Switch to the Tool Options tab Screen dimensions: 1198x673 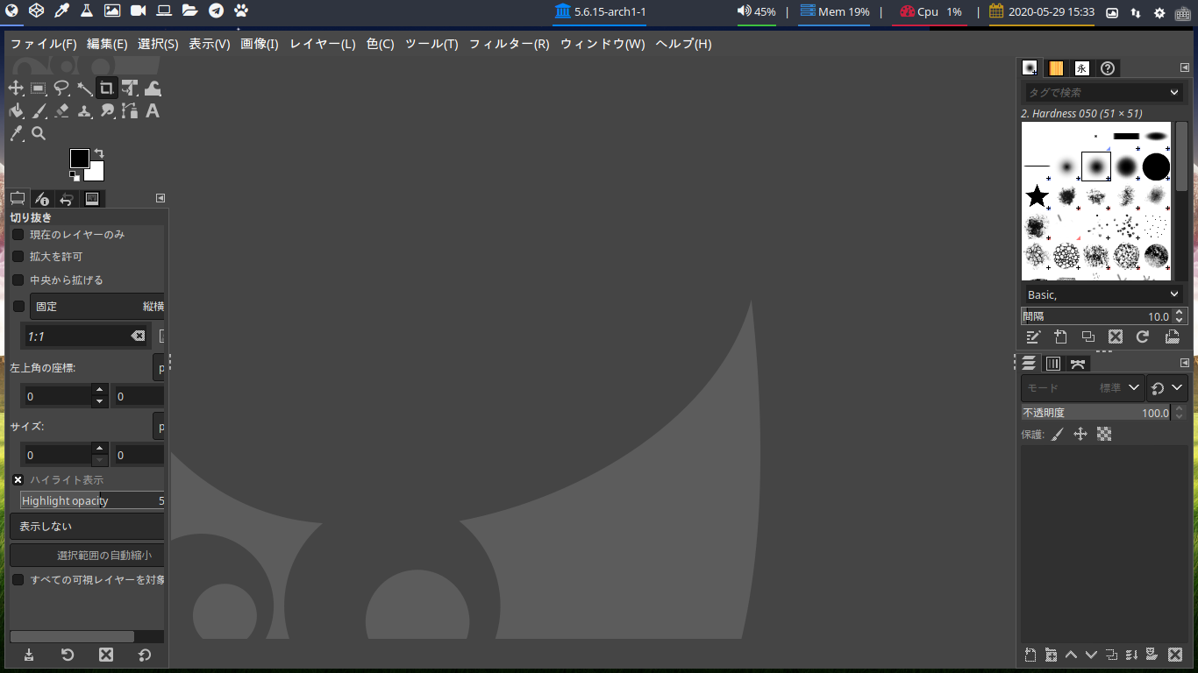(x=18, y=199)
